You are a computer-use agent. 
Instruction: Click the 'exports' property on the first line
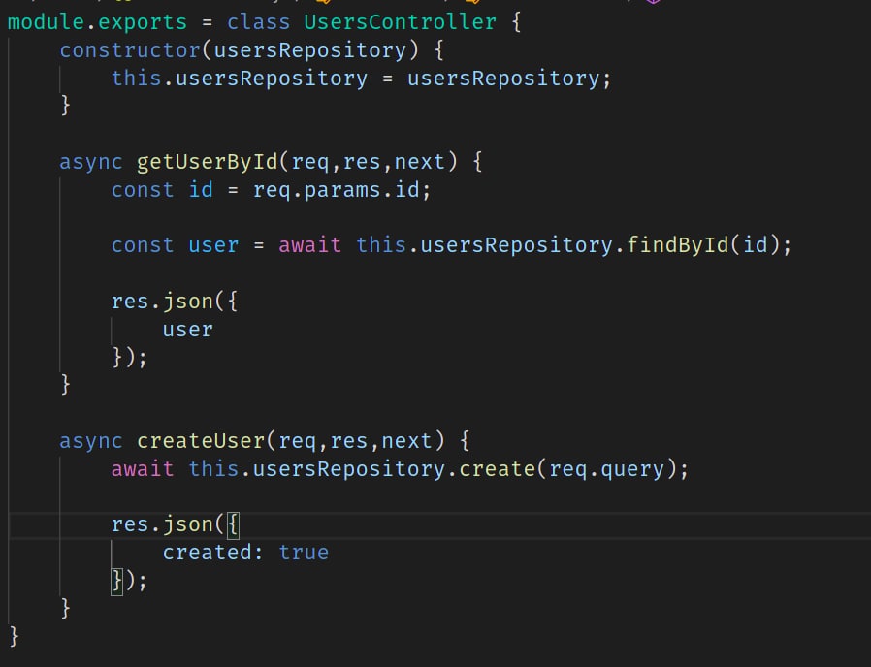143,23
